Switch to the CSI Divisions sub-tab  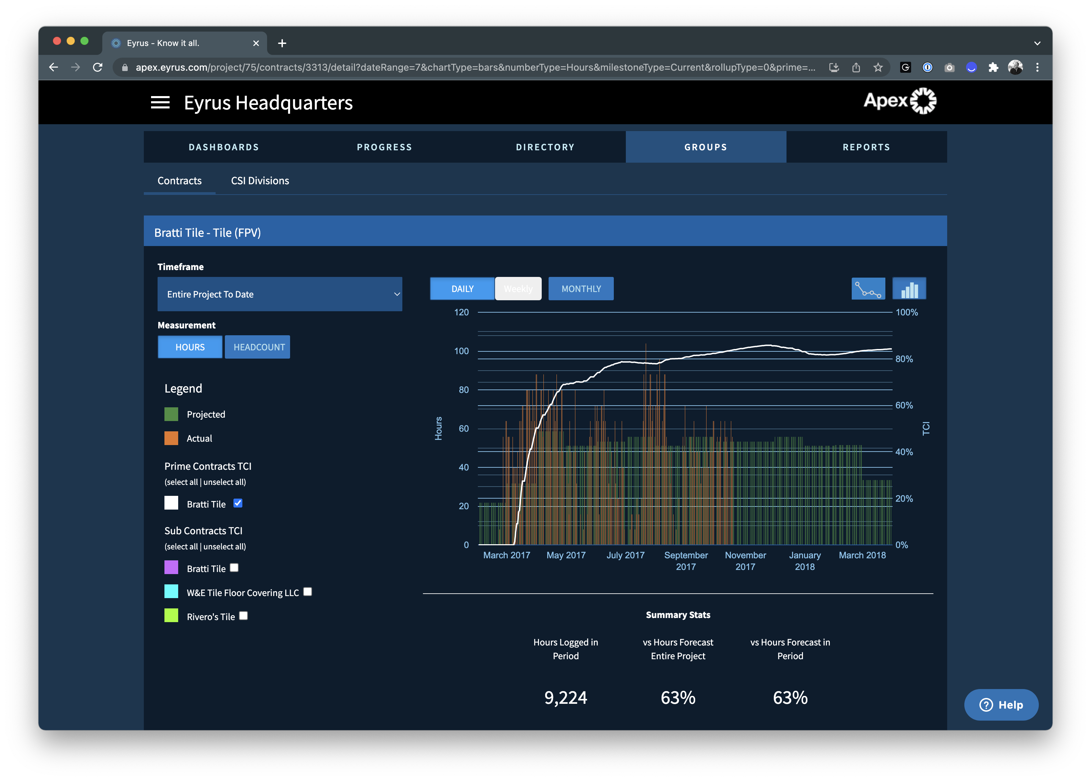point(260,181)
